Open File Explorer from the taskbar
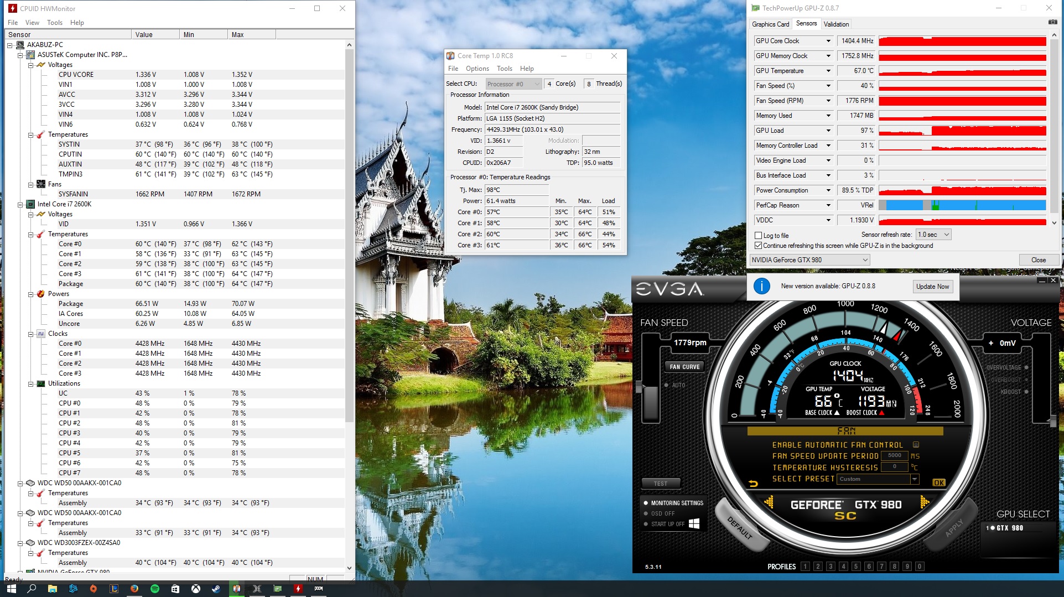Image resolution: width=1064 pixels, height=597 pixels. [x=52, y=589]
